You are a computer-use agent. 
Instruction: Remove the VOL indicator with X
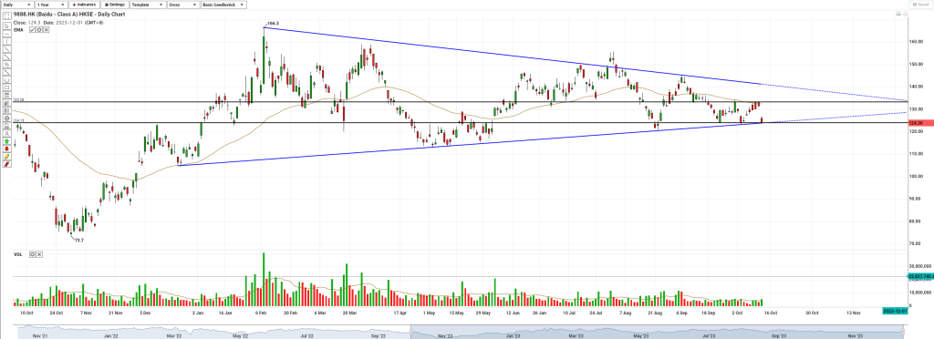[39, 254]
